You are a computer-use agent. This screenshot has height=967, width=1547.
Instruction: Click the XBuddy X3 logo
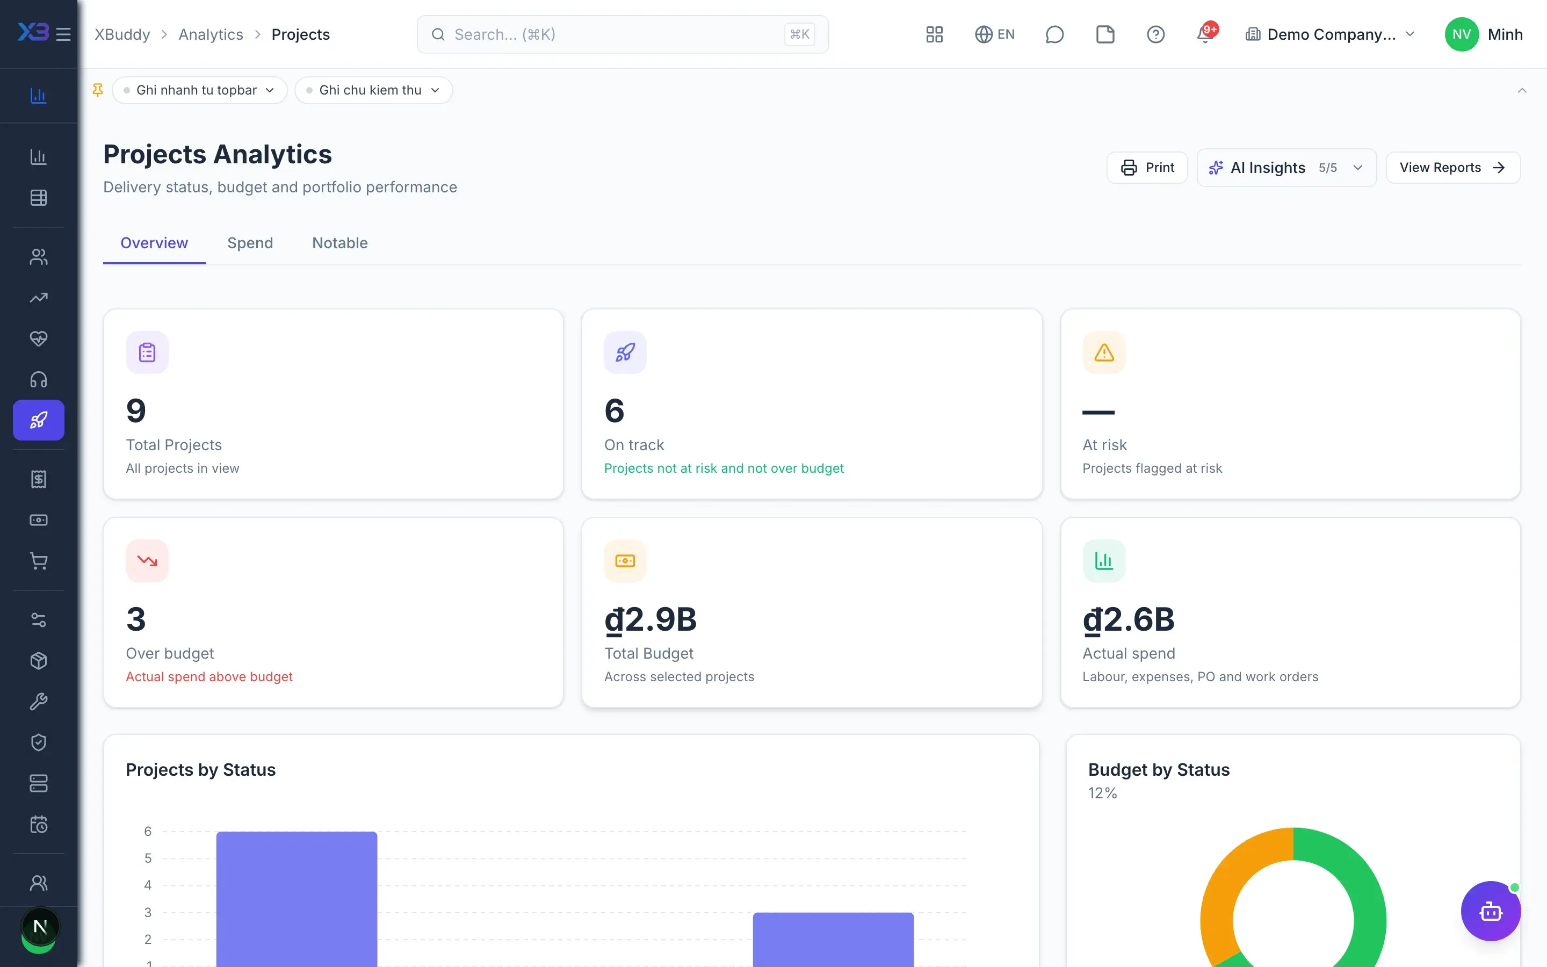tap(33, 32)
